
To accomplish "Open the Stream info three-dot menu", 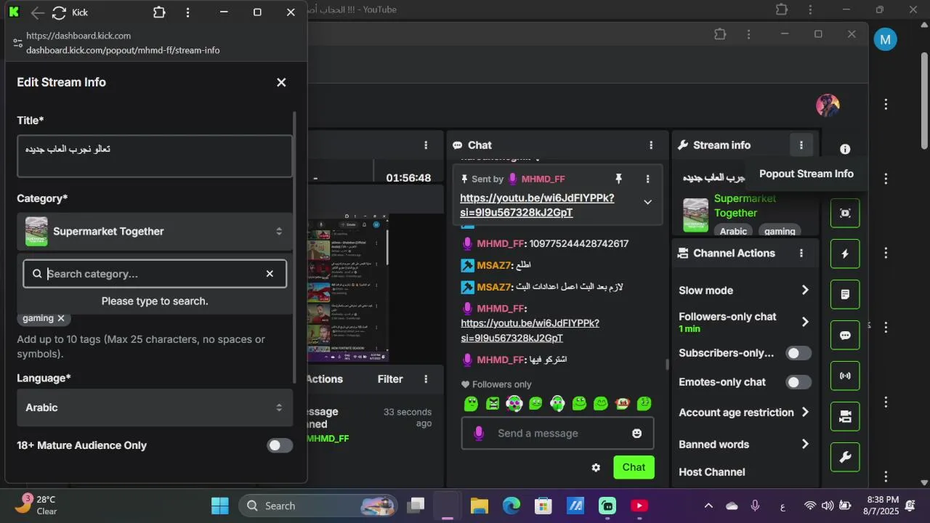I will point(801,145).
